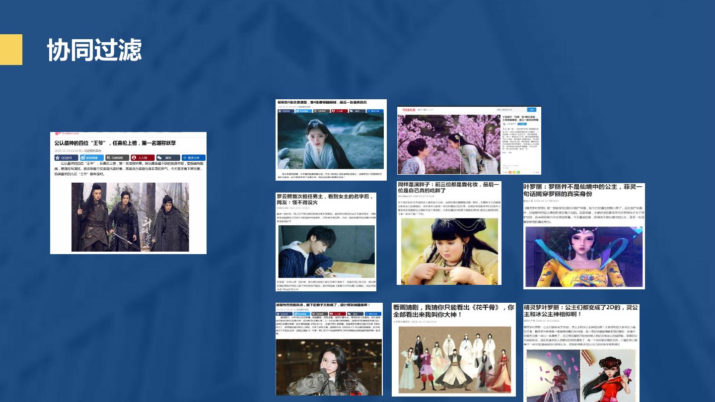This screenshot has width=715, height=402.
Task: Share the 王爷 article via QQ空间 button
Action: 67,158
